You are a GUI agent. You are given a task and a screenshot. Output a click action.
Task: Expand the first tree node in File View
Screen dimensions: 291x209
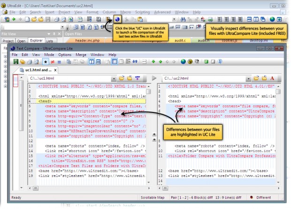point(5,56)
